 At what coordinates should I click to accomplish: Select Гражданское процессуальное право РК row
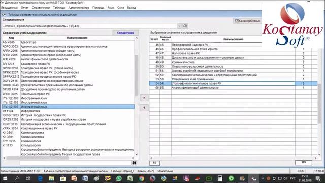(68, 77)
